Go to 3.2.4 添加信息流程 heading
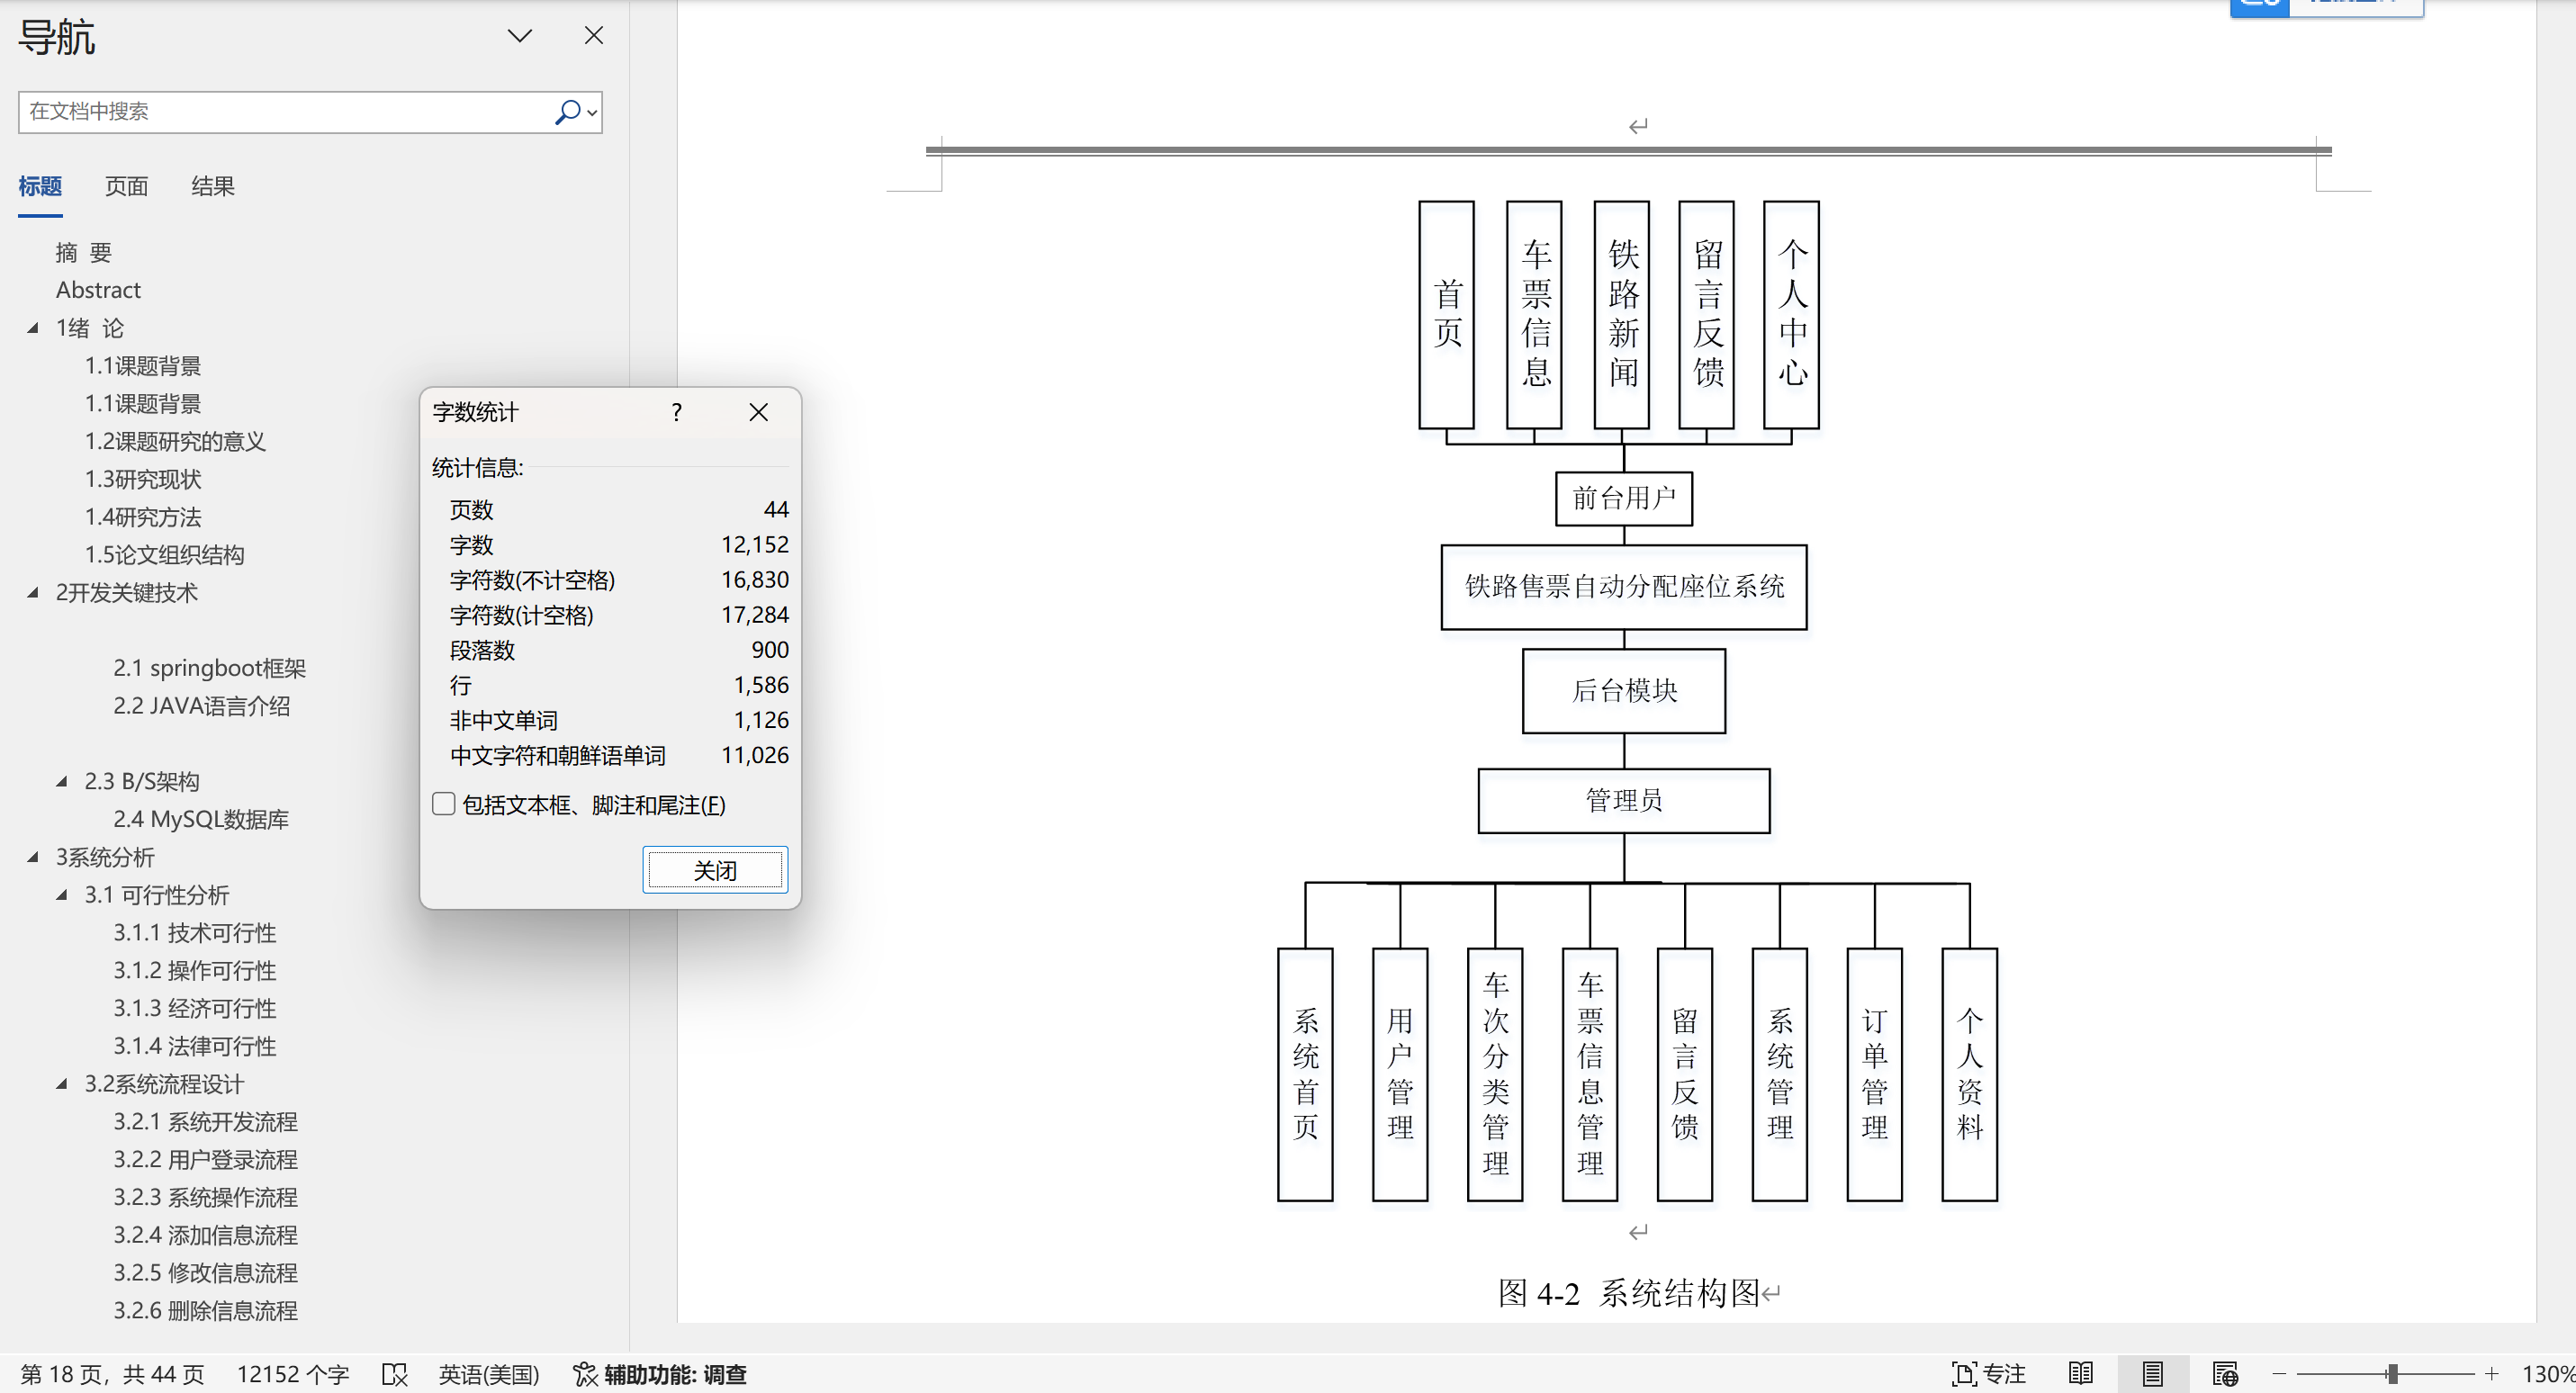 [x=205, y=1236]
